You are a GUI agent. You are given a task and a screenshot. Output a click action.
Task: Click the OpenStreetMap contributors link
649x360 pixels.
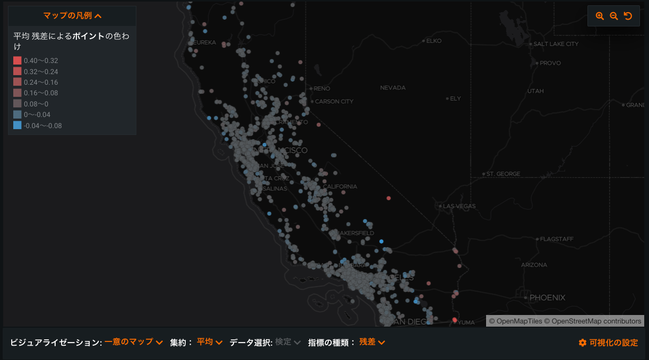(x=596, y=321)
